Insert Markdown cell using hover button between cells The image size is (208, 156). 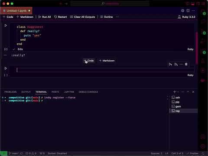pos(107,61)
